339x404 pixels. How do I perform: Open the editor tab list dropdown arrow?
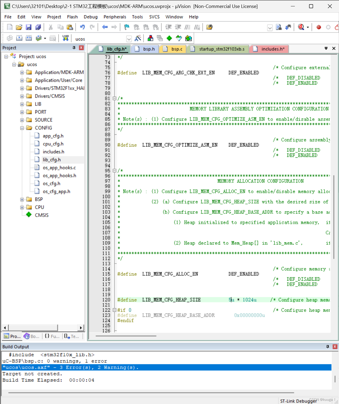coord(326,48)
